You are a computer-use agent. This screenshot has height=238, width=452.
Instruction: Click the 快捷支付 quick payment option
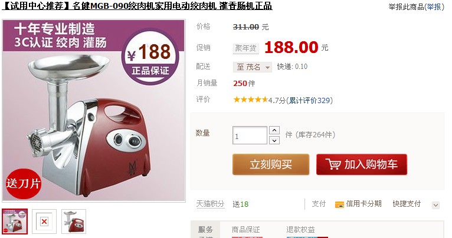pyautogui.click(x=407, y=204)
